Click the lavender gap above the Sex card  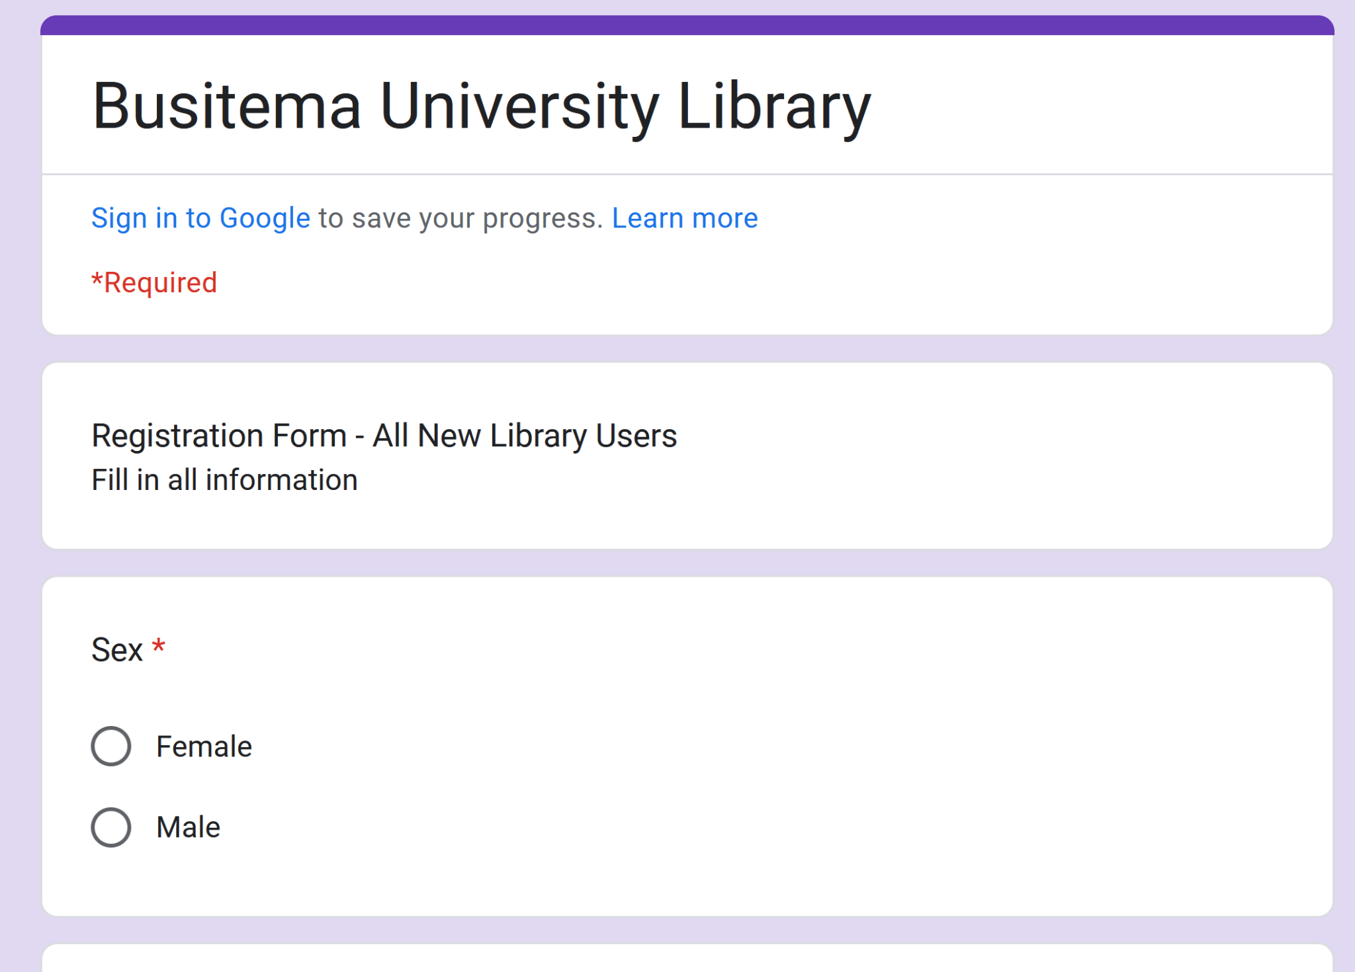pyautogui.click(x=687, y=563)
